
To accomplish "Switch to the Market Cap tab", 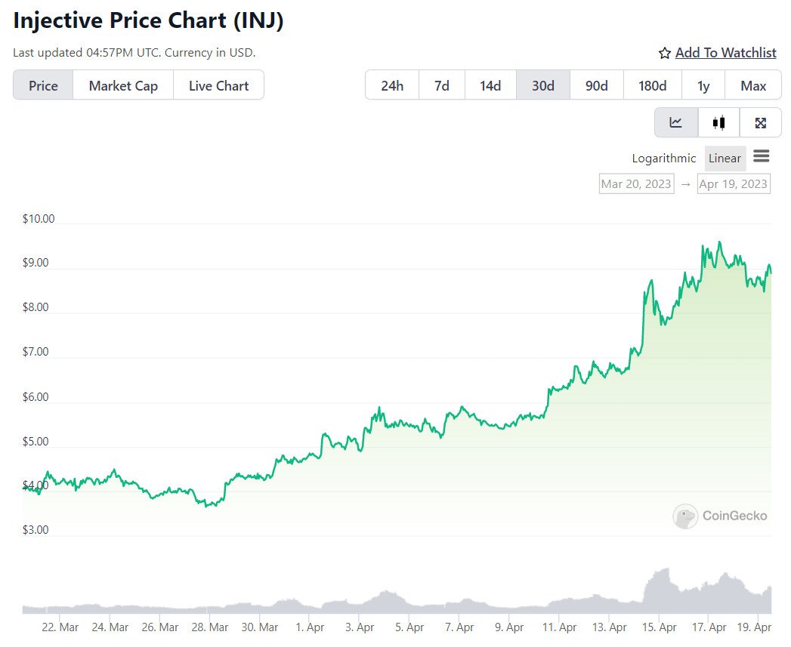I will (x=123, y=85).
